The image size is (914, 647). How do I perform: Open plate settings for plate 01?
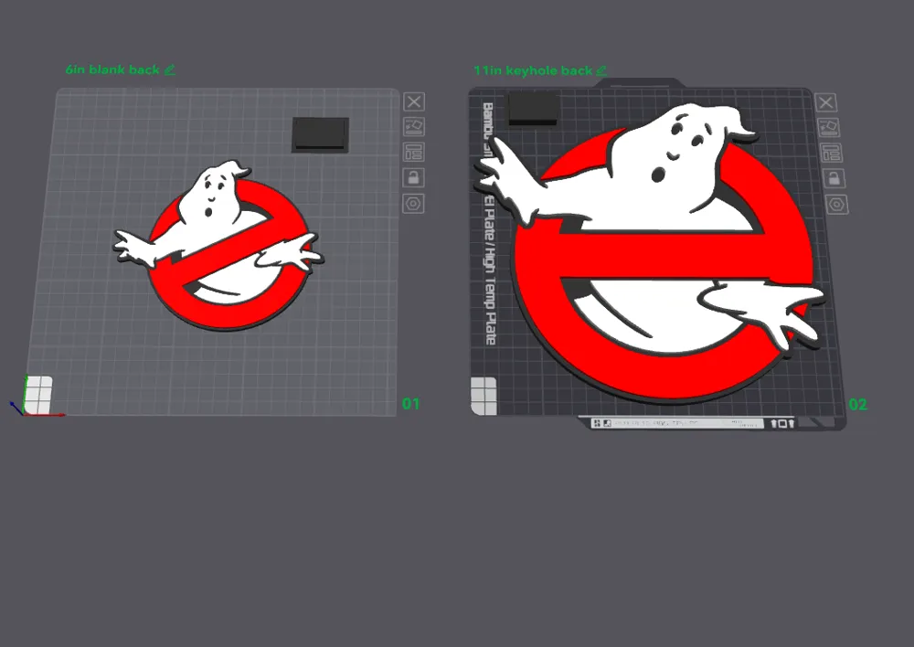[x=414, y=204]
